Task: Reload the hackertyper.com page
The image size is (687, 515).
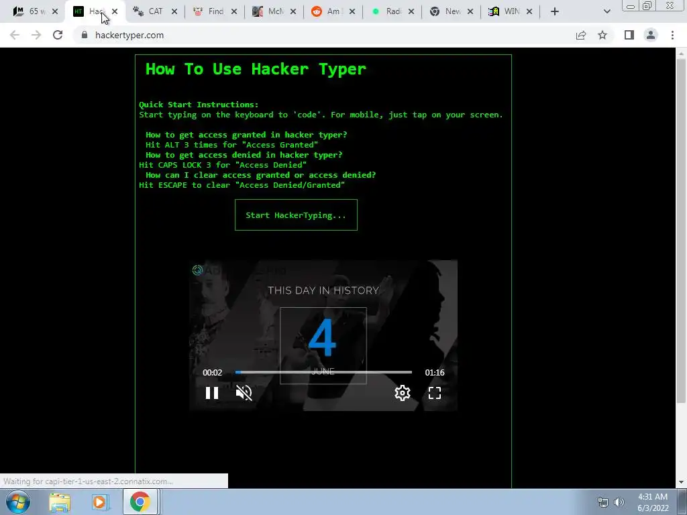Action: [58, 35]
